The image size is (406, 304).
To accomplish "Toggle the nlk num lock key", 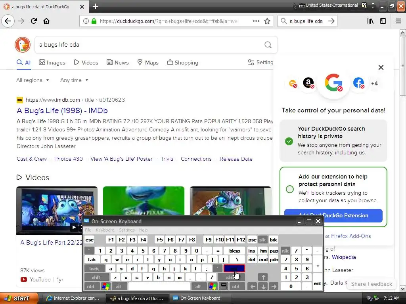I will coord(285,251).
